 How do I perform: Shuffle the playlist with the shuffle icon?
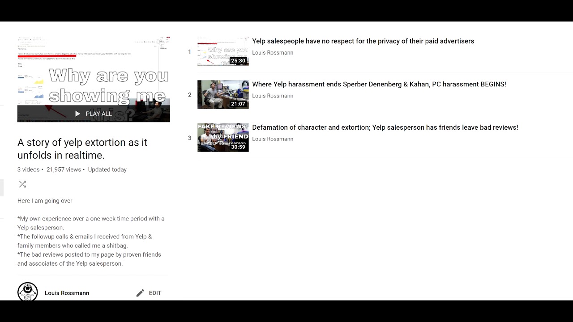[x=22, y=184]
